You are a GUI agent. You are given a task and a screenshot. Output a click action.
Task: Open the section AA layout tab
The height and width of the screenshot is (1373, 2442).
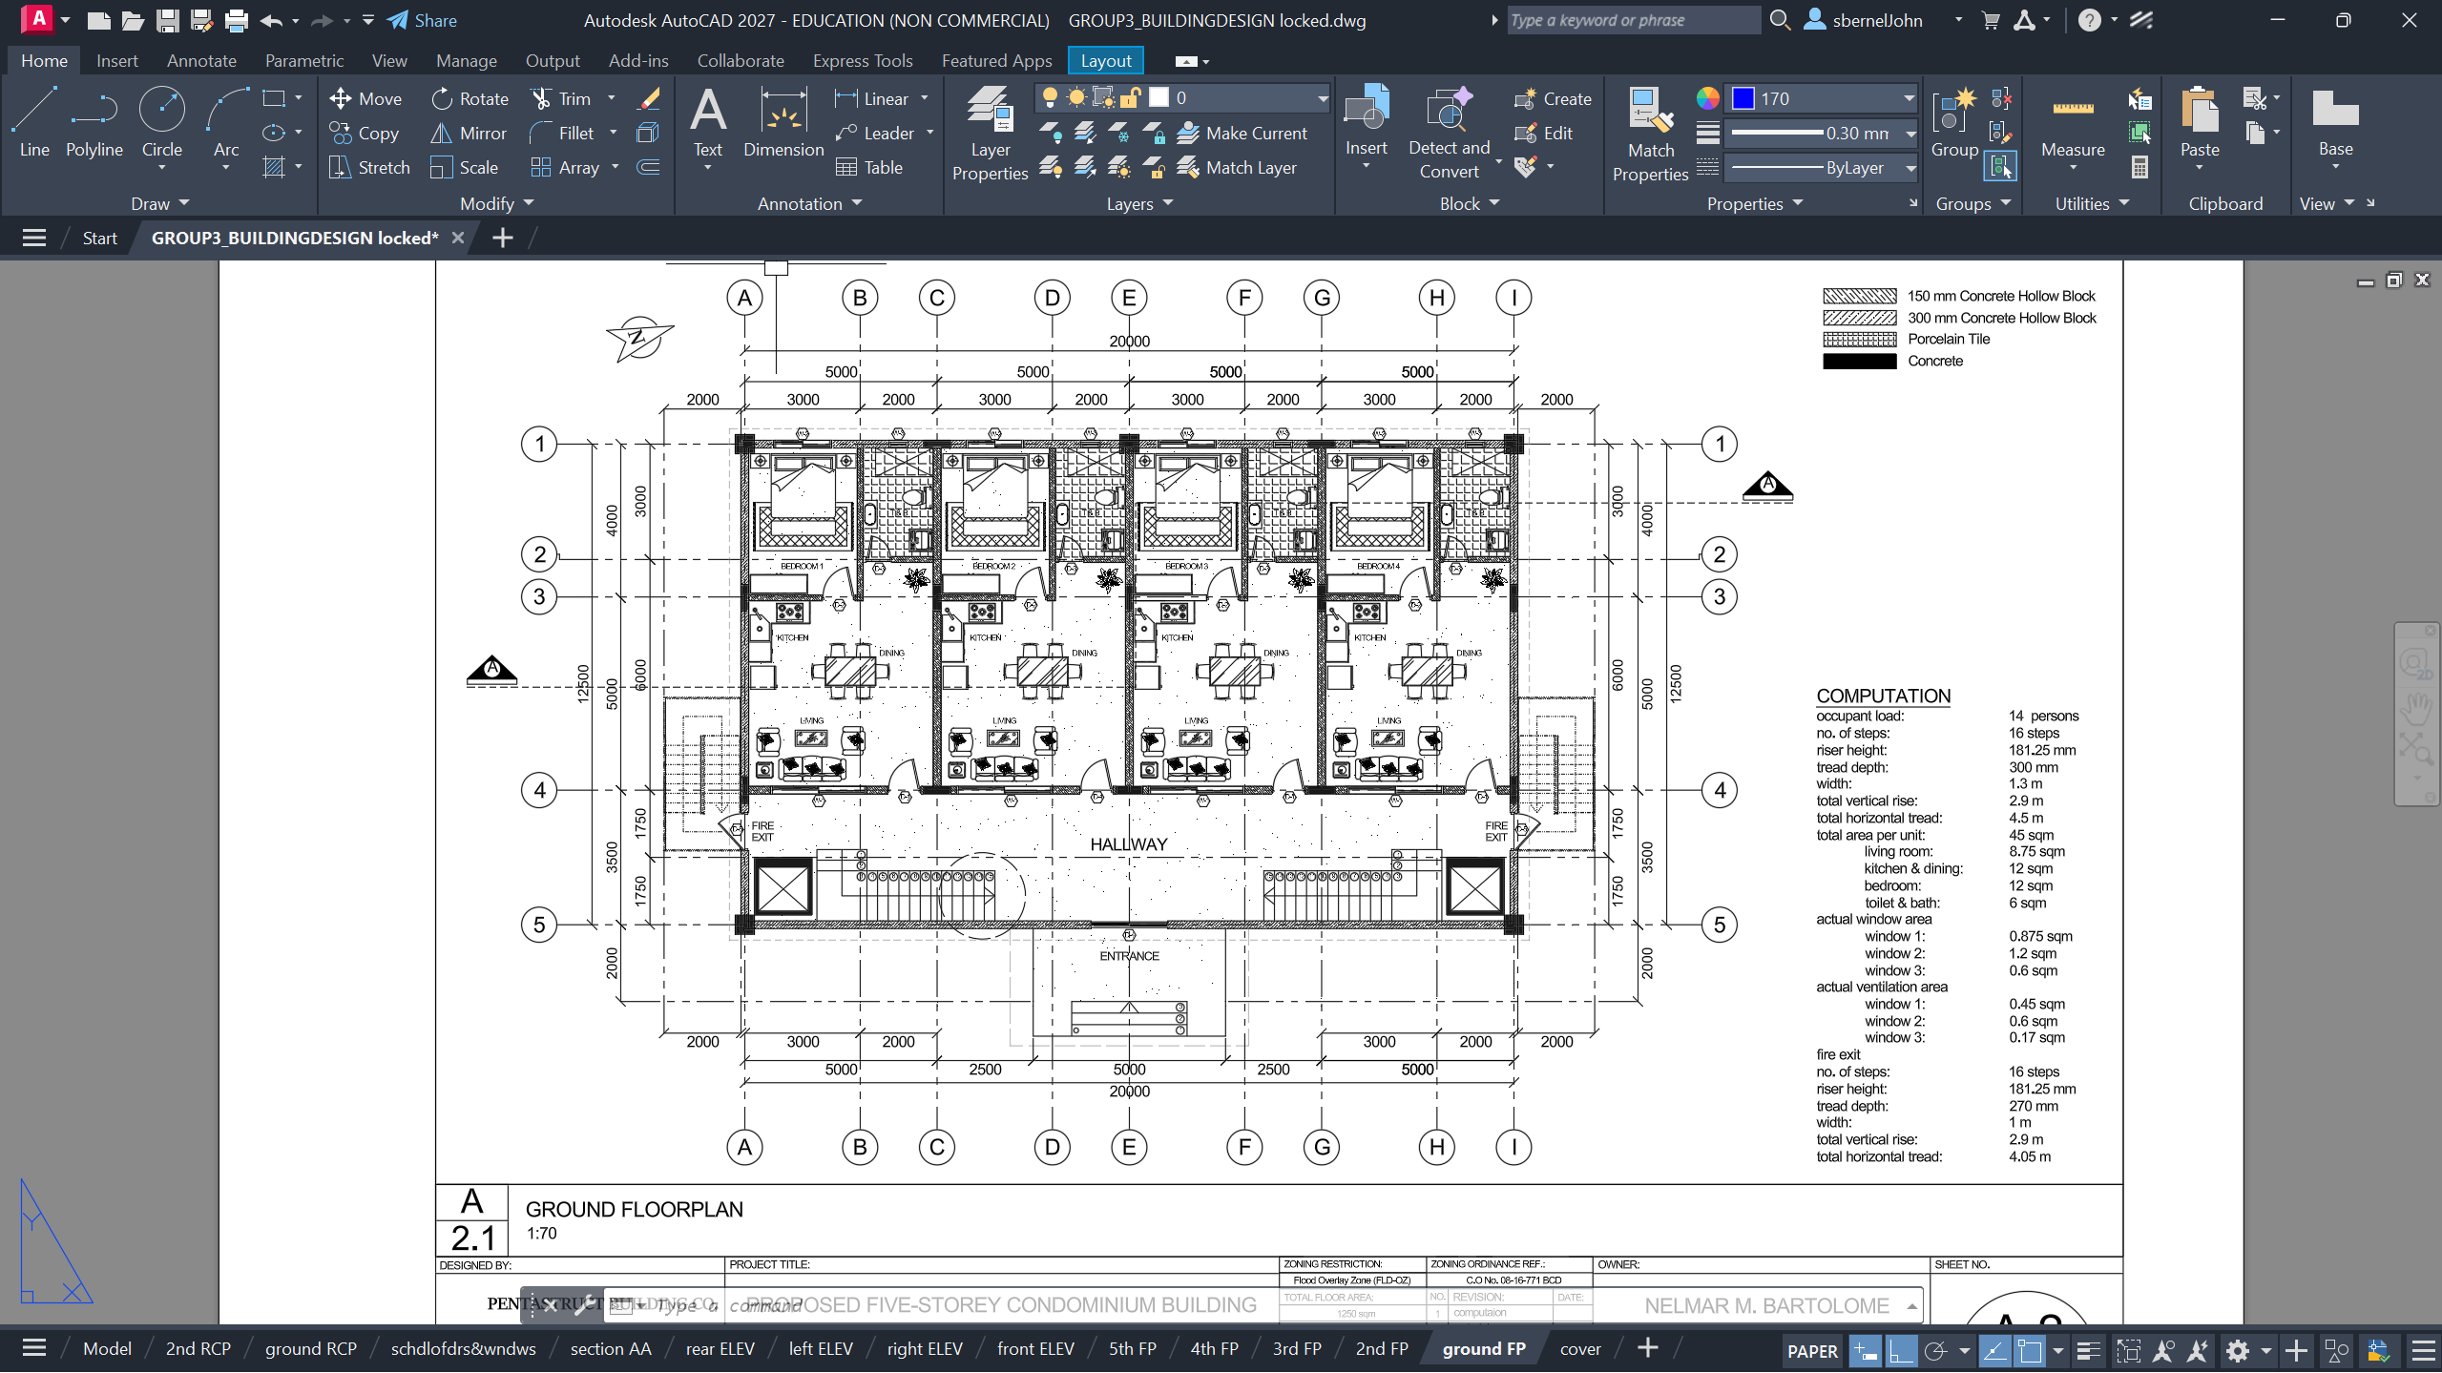coord(611,1349)
